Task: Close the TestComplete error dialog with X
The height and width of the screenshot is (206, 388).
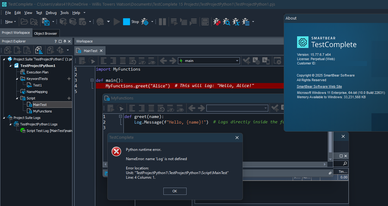Action: tap(237, 138)
